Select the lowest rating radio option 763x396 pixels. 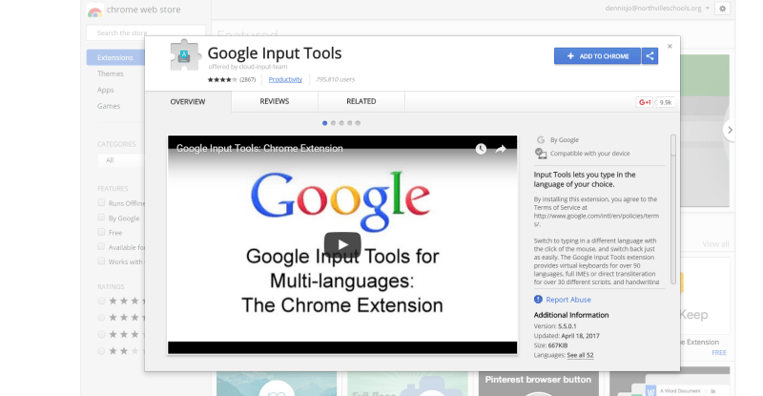coord(101,351)
